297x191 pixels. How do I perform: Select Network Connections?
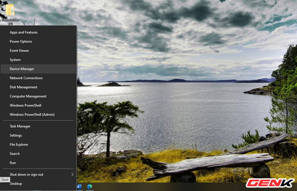[26, 78]
